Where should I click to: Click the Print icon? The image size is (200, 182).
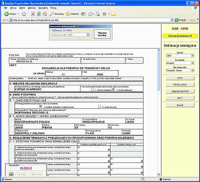click(x=97, y=14)
